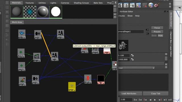
Task: Switch to the Shading Groups tab
Action: pyautogui.click(x=81, y=3)
